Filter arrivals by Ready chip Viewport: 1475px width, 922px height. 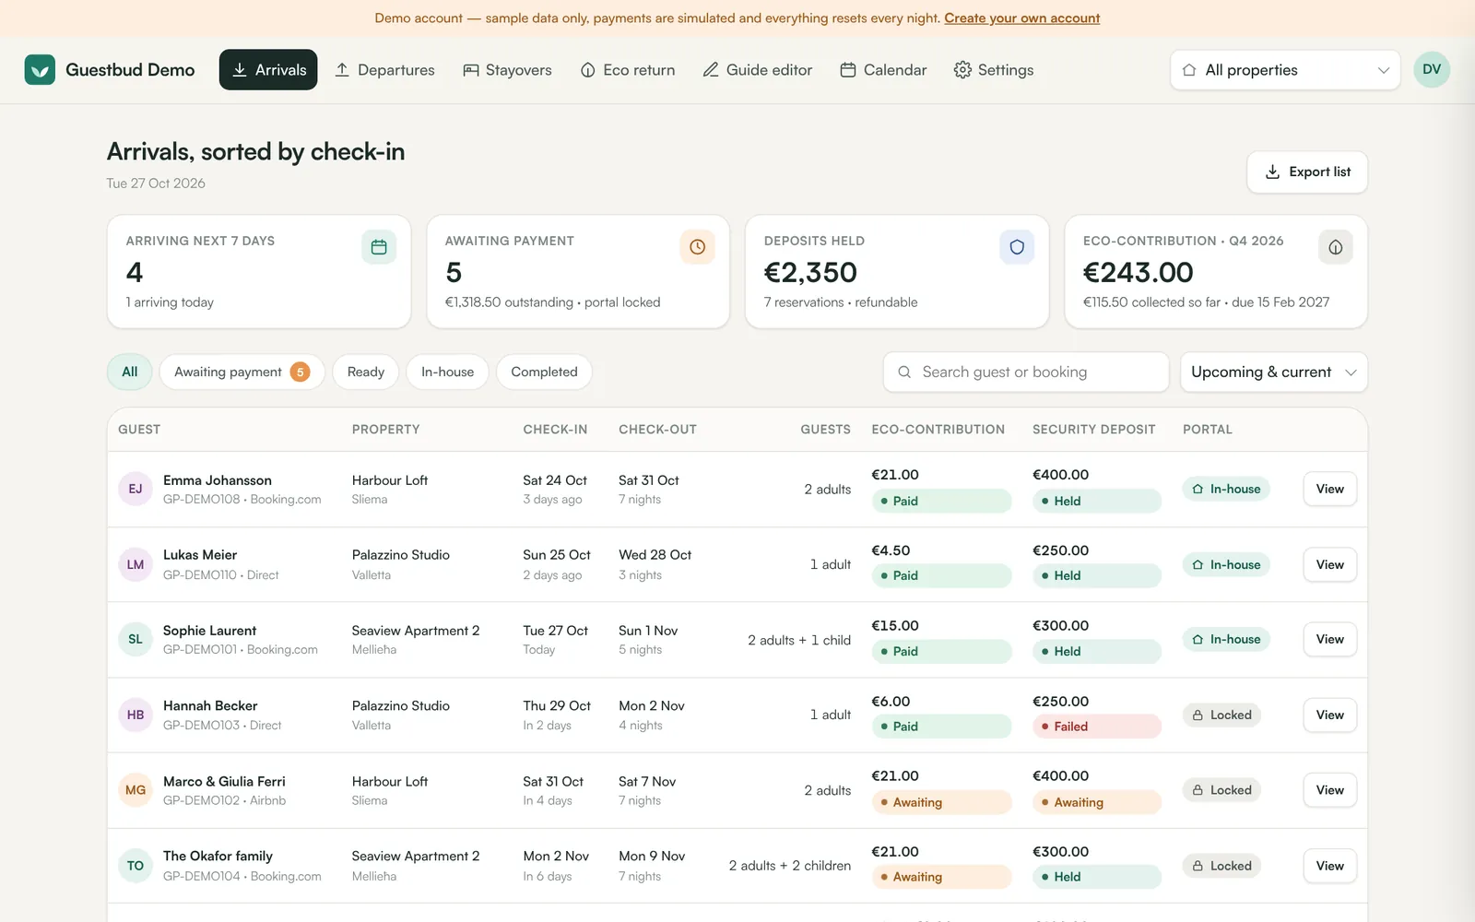pyautogui.click(x=365, y=372)
